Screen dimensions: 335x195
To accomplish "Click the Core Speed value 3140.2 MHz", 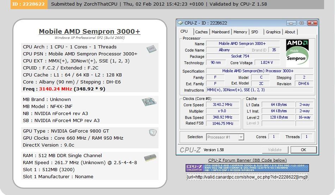I will (223, 105).
